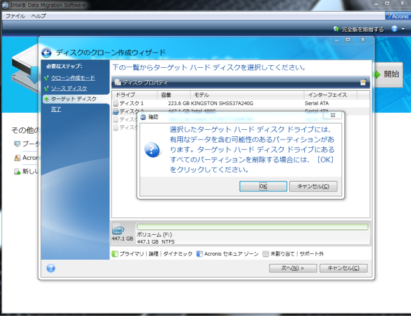Click the blue question mark dialog icon
The image size is (411, 316).
(x=152, y=150)
